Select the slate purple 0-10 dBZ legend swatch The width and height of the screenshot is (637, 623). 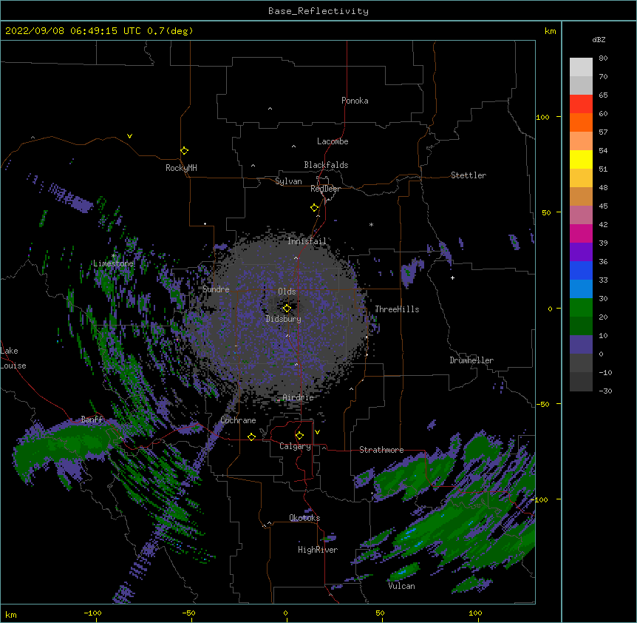581,345
